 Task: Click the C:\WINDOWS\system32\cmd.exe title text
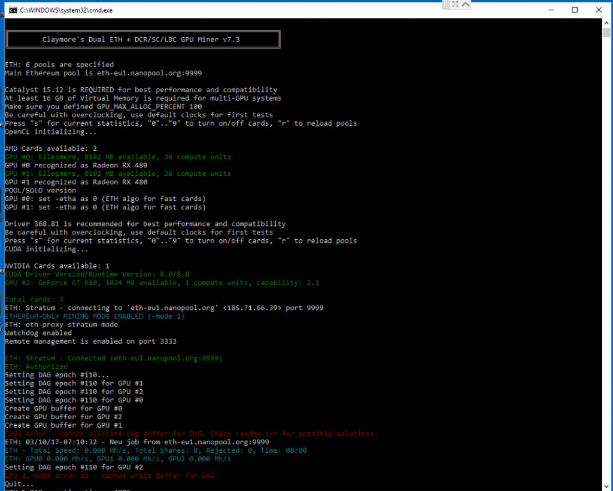tap(66, 10)
